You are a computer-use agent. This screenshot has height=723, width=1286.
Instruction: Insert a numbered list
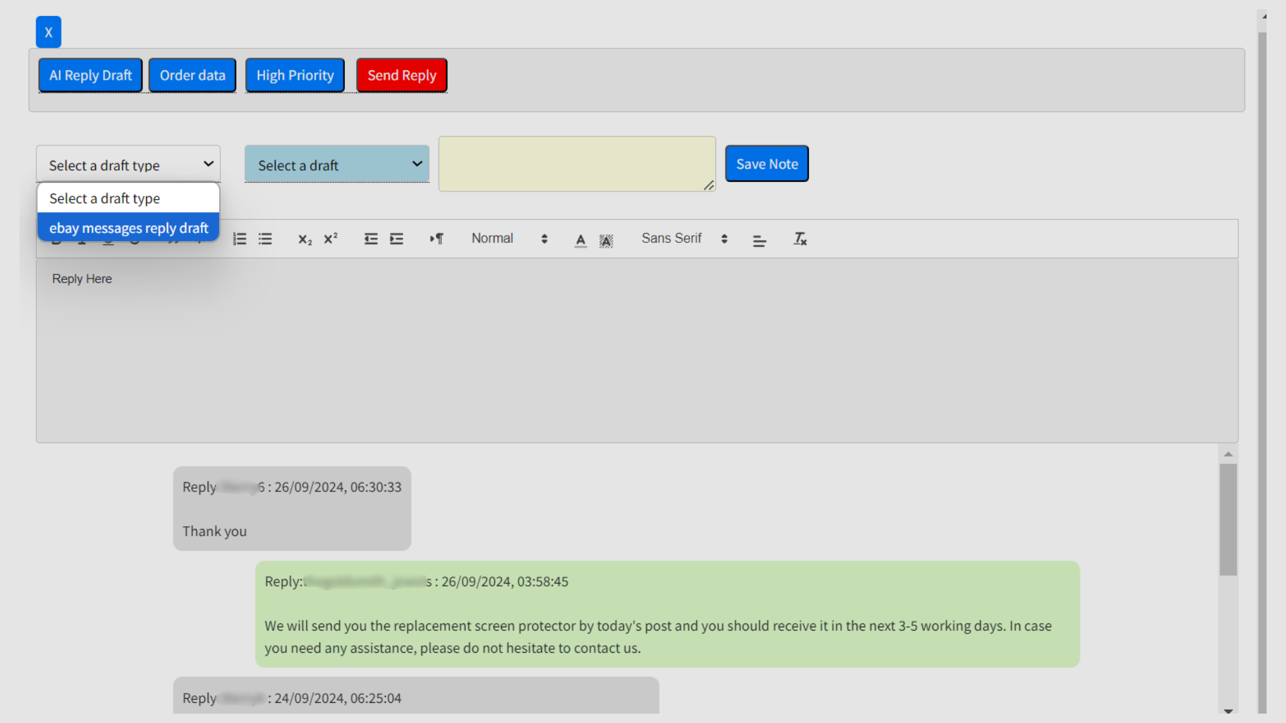(240, 239)
